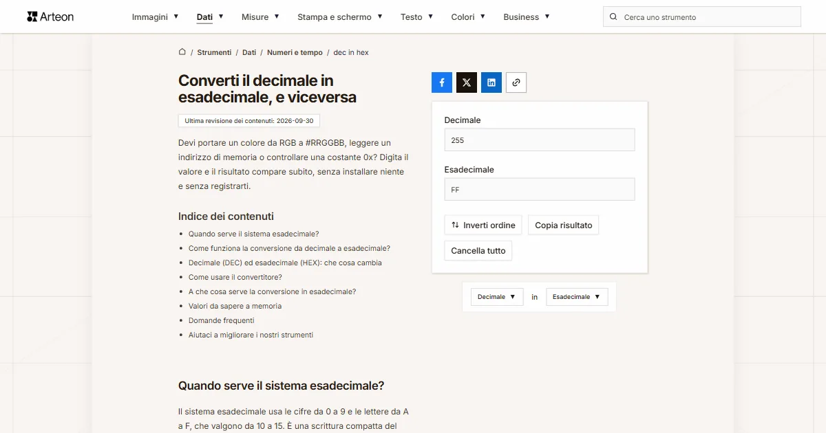Jump to 'Decimale (DEC) ed esadecimale (HEX): che cosa cambia'
Screen dimensions: 826x433
point(285,263)
